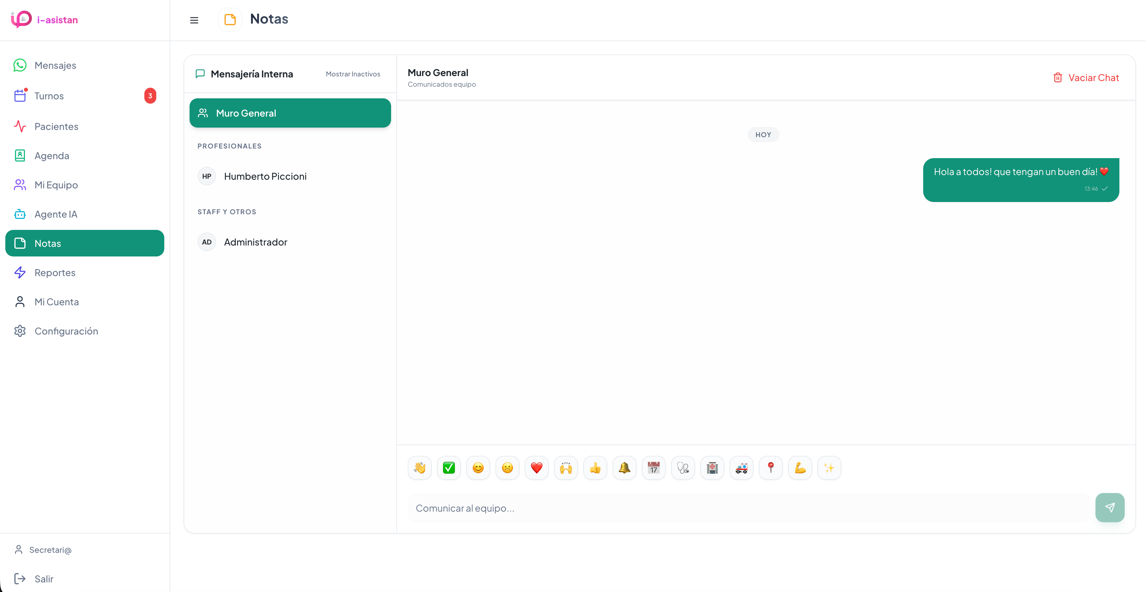Click the STAFF Y OTROS section label

[227, 212]
